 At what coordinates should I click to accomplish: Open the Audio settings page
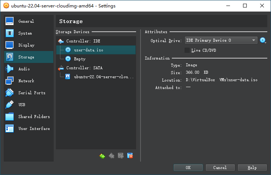coord(29,69)
